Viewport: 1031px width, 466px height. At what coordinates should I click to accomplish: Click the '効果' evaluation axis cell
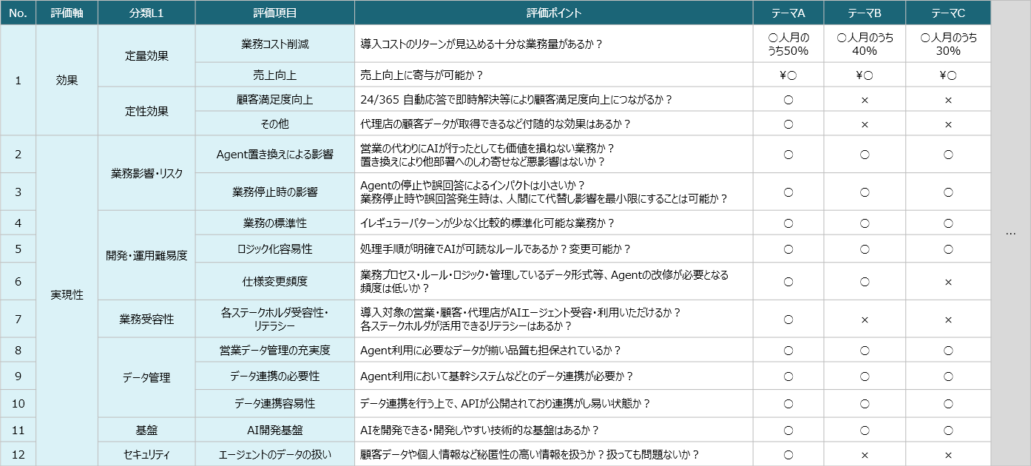pos(67,80)
